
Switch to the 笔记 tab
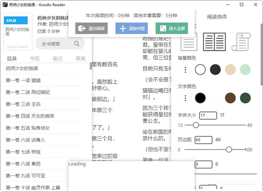point(57,59)
